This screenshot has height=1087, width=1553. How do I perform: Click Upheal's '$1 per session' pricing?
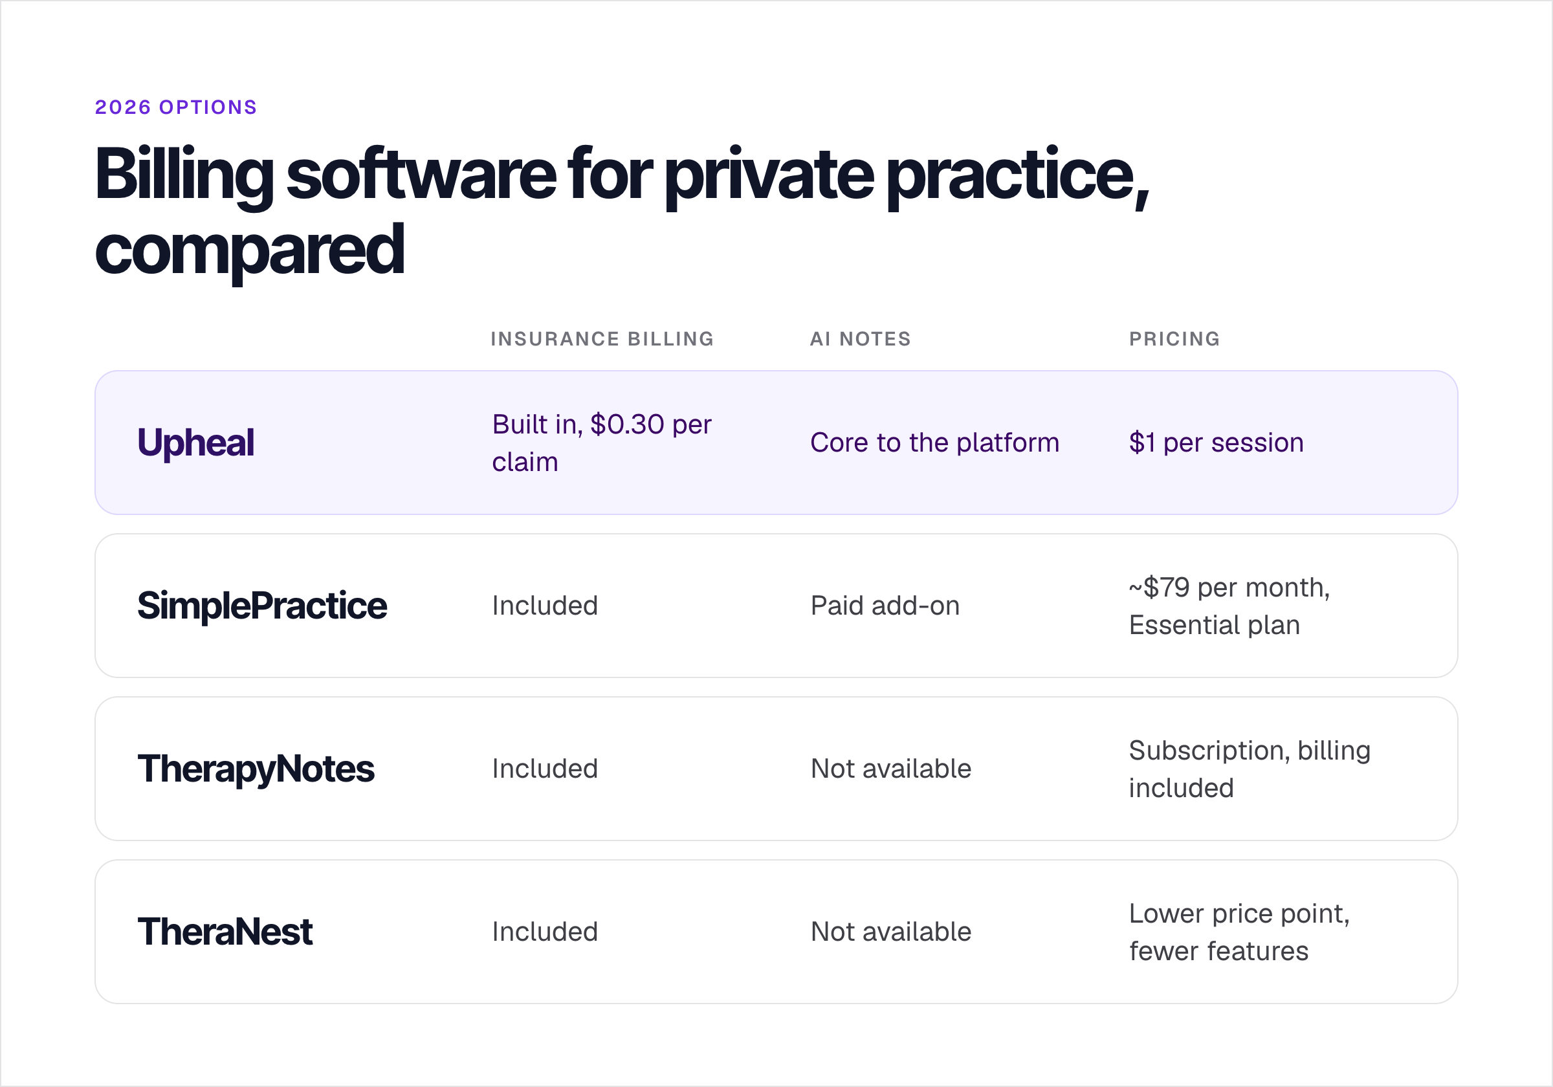(x=1216, y=443)
